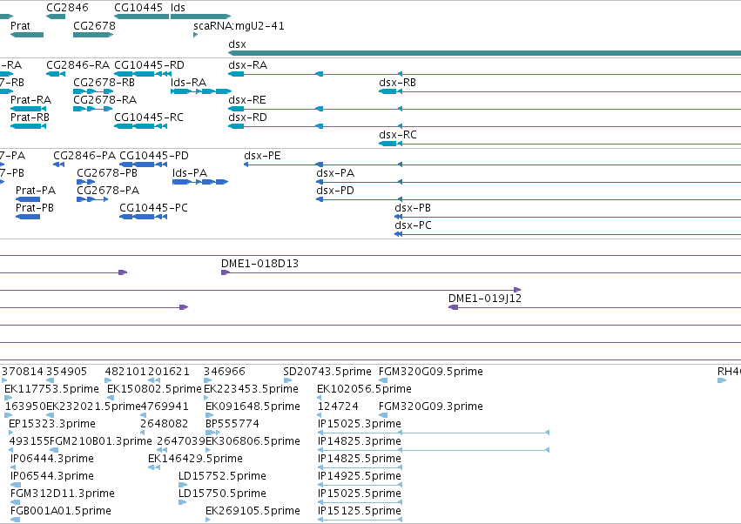This screenshot has width=741, height=524.
Task: Select the FGM312D11.3prime EST label
Action: pyautogui.click(x=63, y=494)
